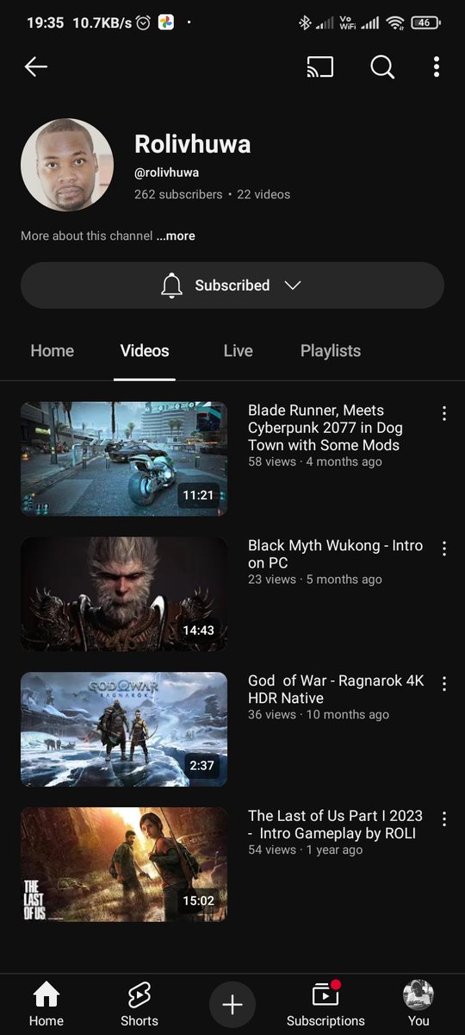Tap '23 views · 5 months ago' text

pos(315,580)
